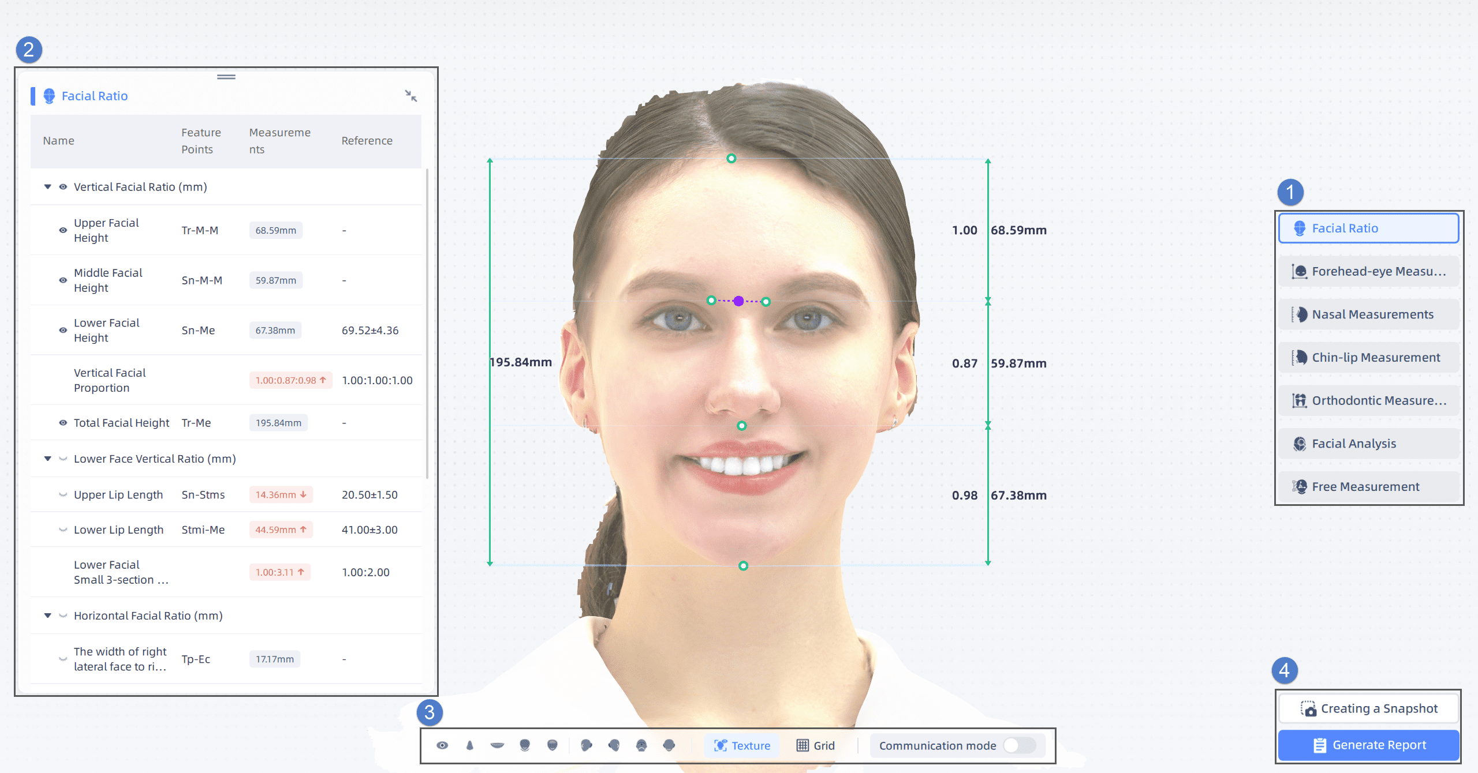Show the Lower Lip Length measurement

pyautogui.click(x=63, y=530)
